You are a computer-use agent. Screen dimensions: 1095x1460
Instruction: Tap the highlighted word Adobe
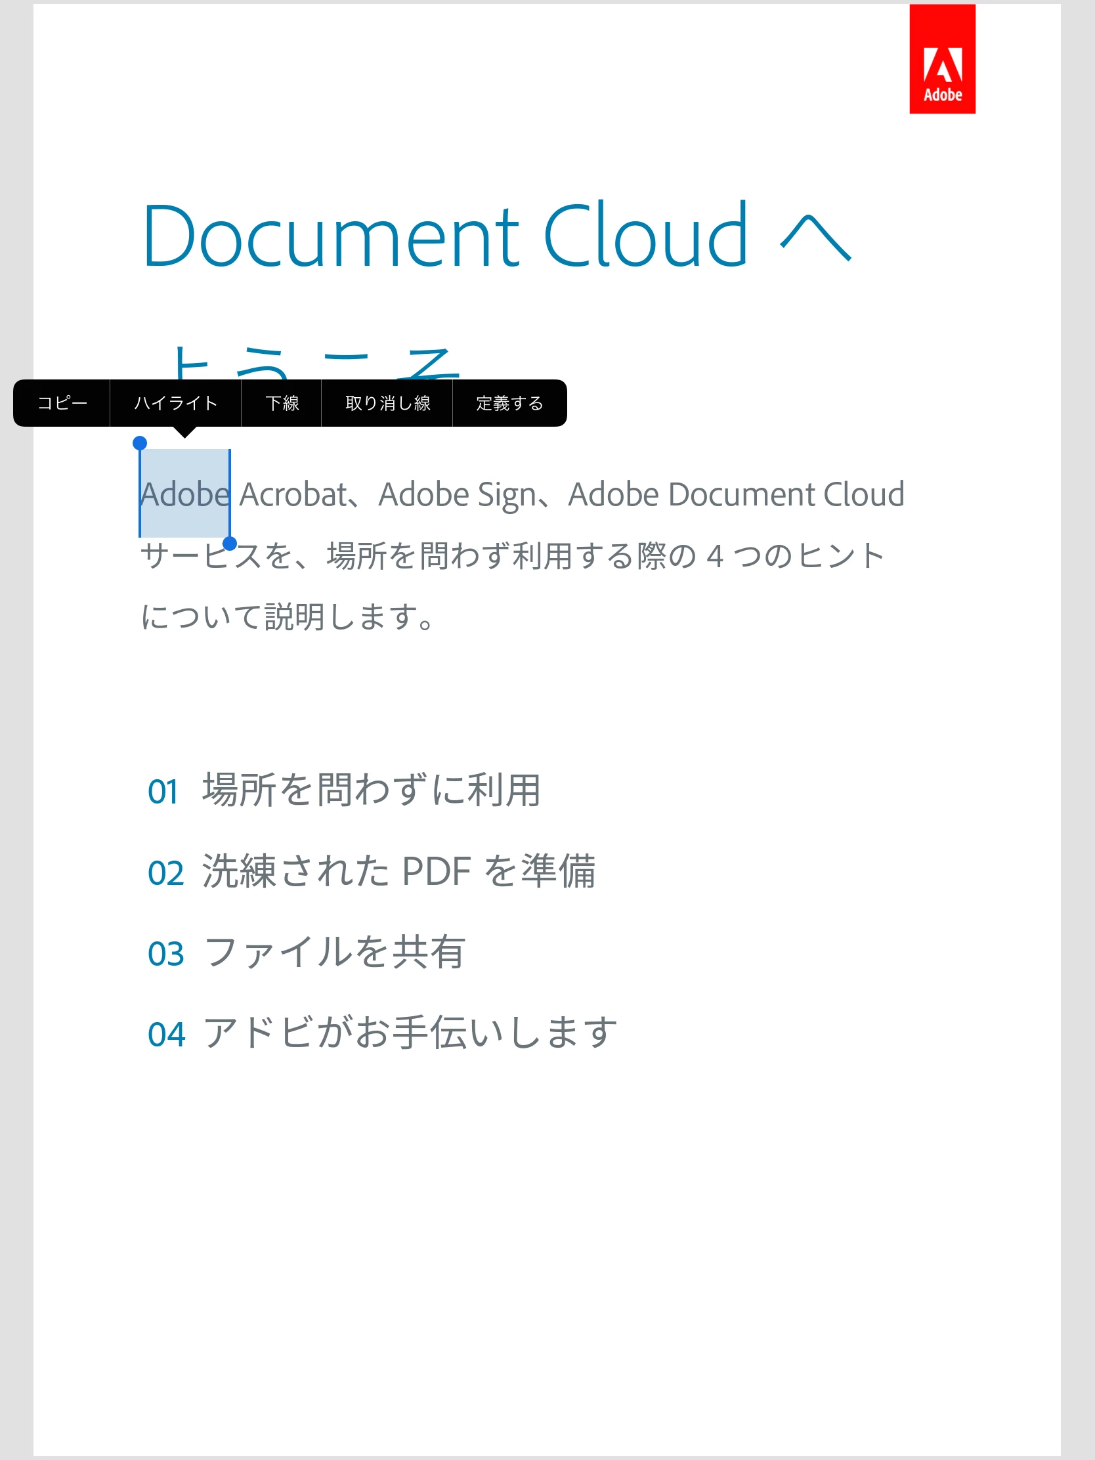click(185, 494)
